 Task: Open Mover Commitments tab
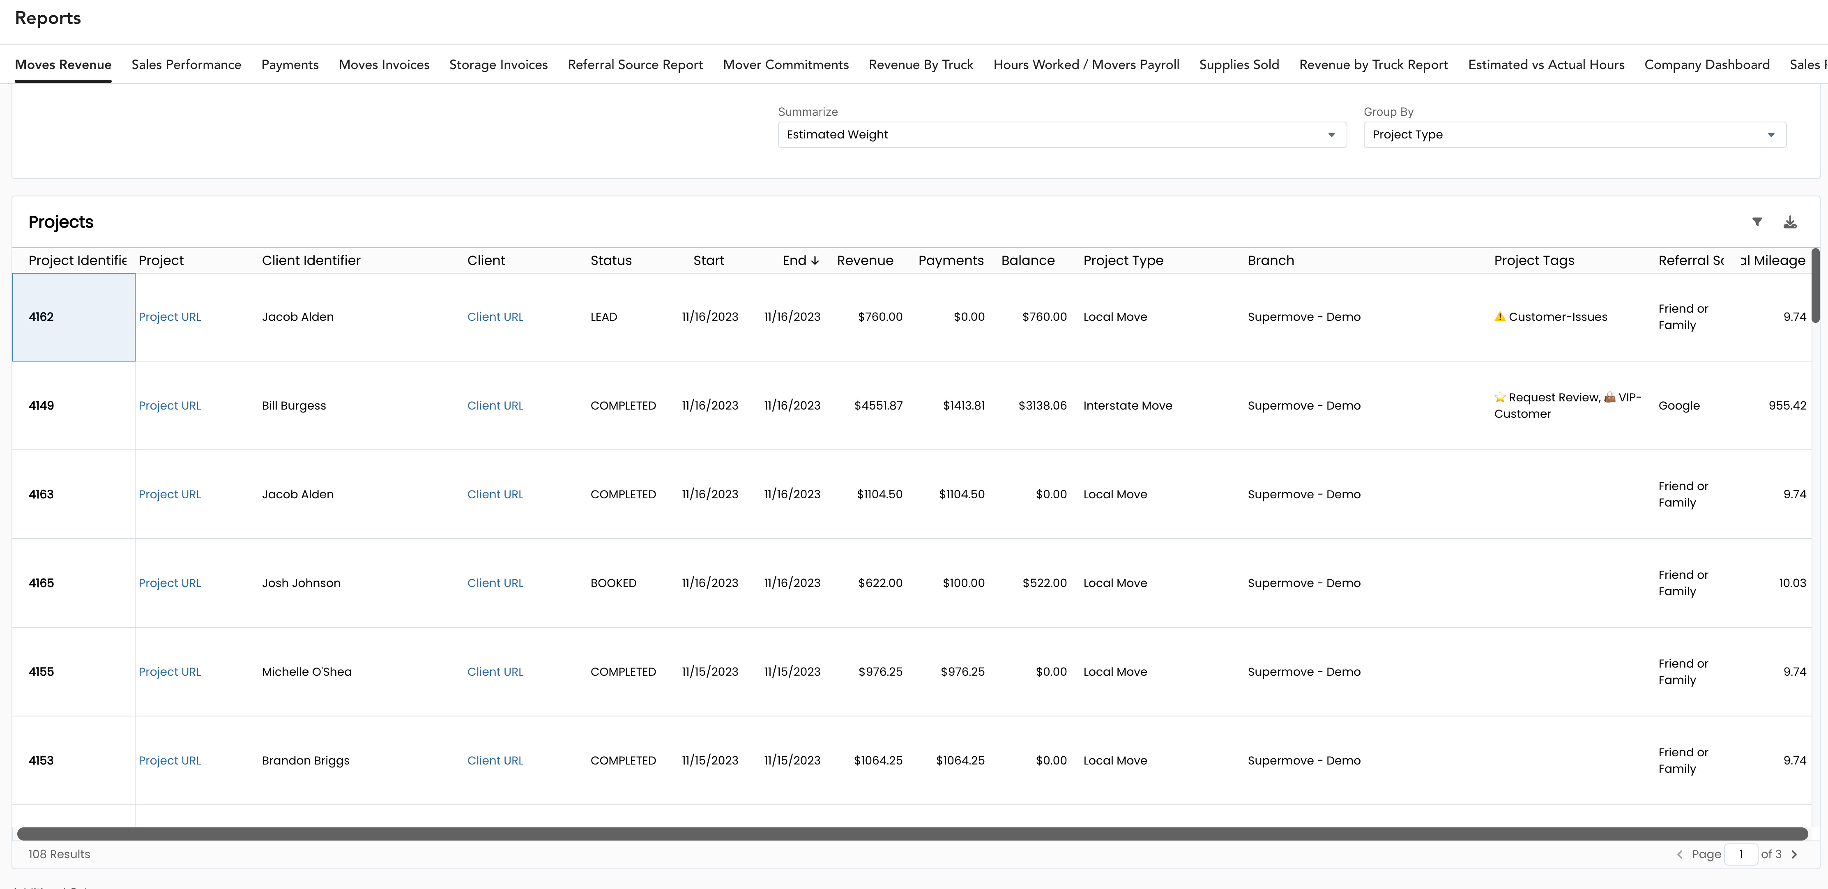[785, 64]
